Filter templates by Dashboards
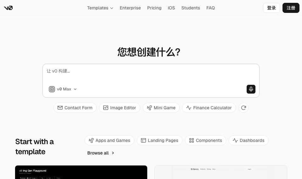This screenshot has width=302, height=179. (249, 141)
